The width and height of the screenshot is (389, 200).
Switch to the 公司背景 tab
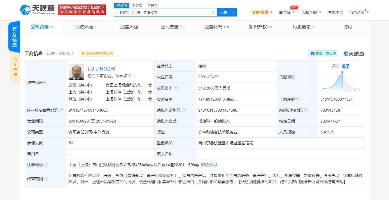(42, 27)
